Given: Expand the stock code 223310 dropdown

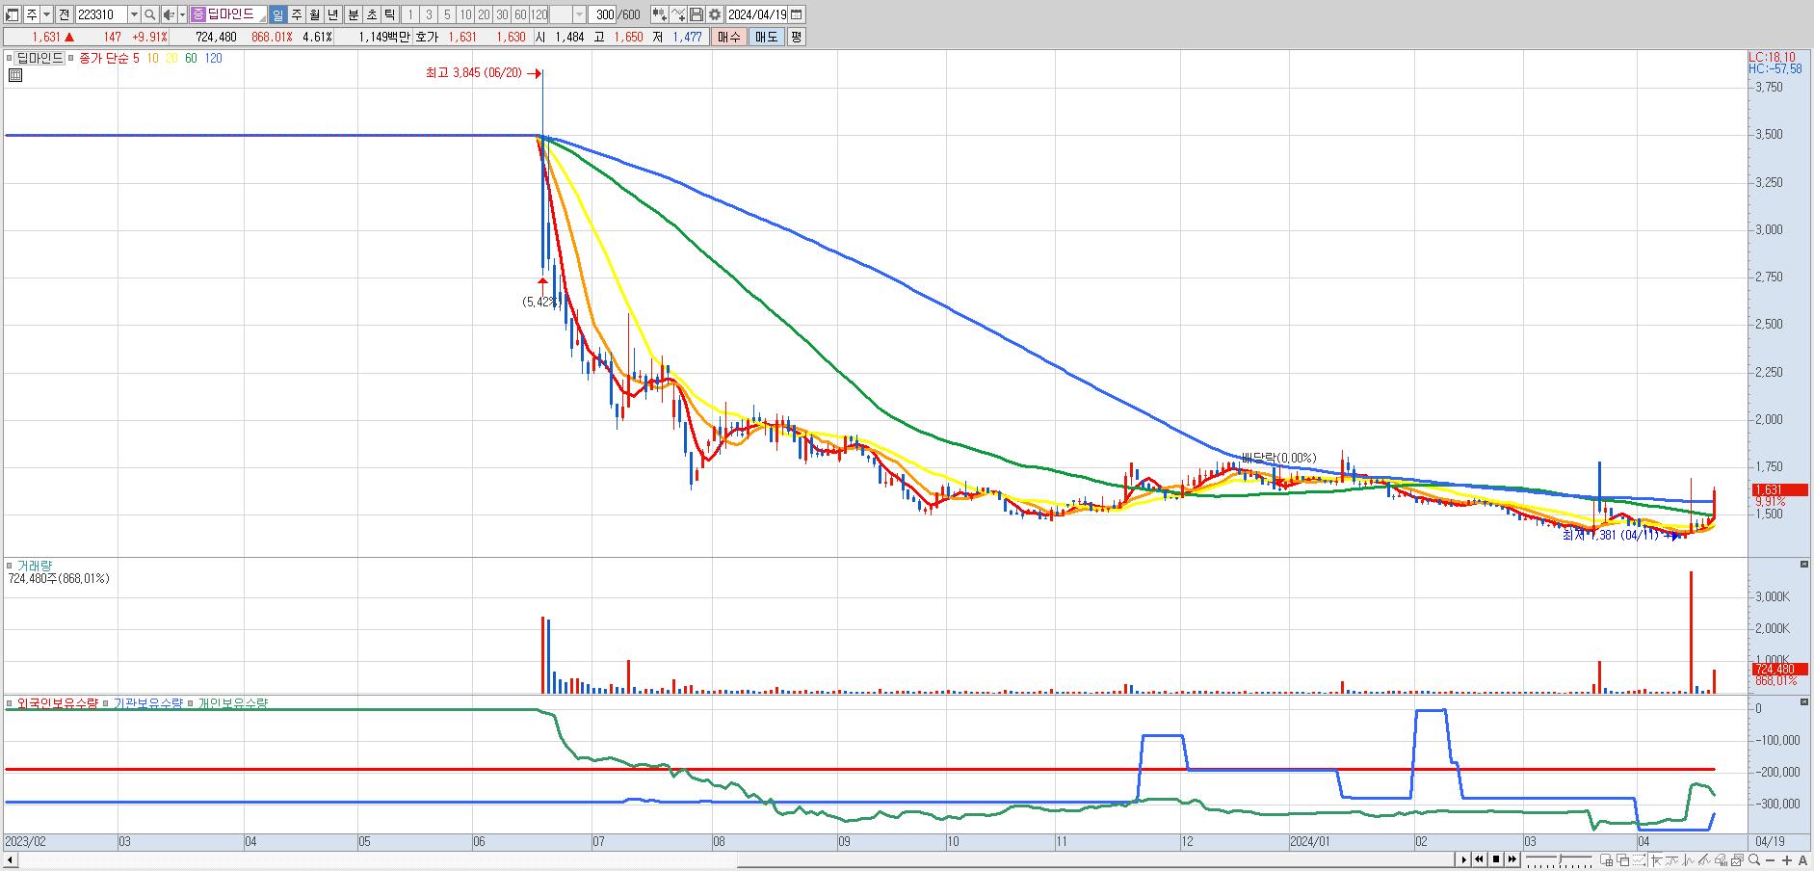Looking at the screenshot, I should pos(134,14).
